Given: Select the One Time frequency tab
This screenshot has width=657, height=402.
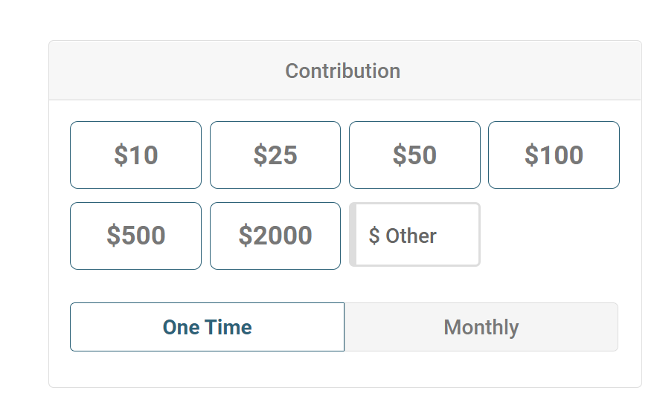Looking at the screenshot, I should [207, 327].
